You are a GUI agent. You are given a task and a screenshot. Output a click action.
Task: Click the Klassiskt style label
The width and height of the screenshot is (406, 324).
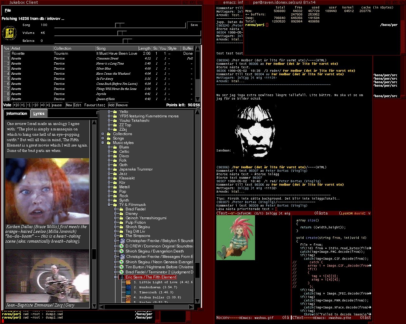click(127, 178)
